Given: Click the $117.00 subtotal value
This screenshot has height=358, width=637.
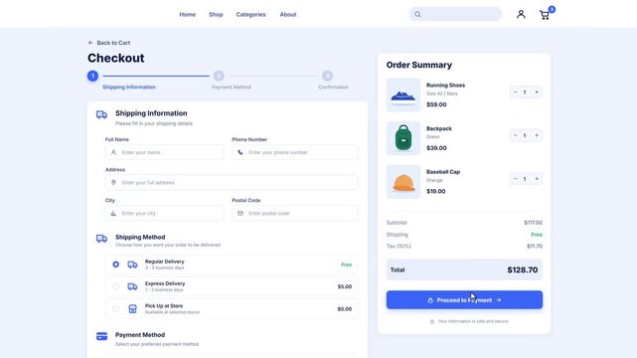Looking at the screenshot, I should click(533, 223).
